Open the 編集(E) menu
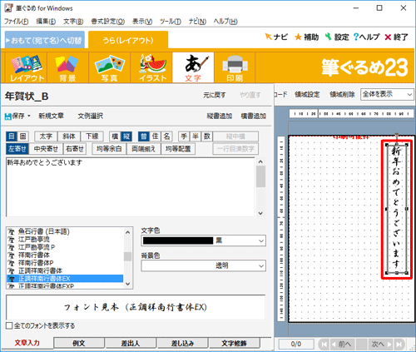This screenshot has height=352, width=416. [x=46, y=22]
